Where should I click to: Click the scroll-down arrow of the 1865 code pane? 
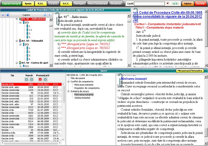pyautogui.click(x=206, y=65)
